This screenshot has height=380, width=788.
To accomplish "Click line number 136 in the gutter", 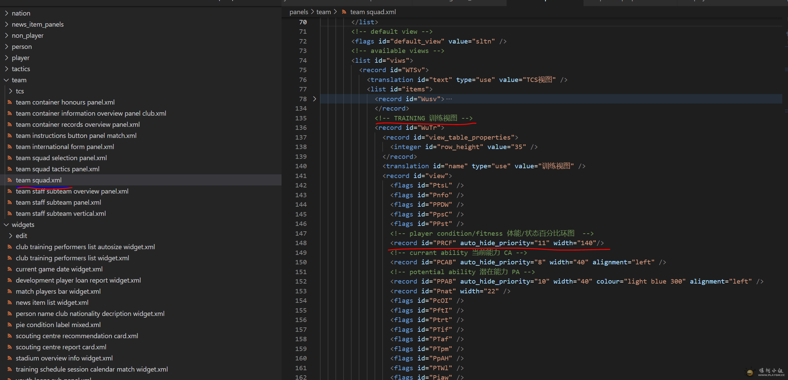I will pyautogui.click(x=301, y=127).
